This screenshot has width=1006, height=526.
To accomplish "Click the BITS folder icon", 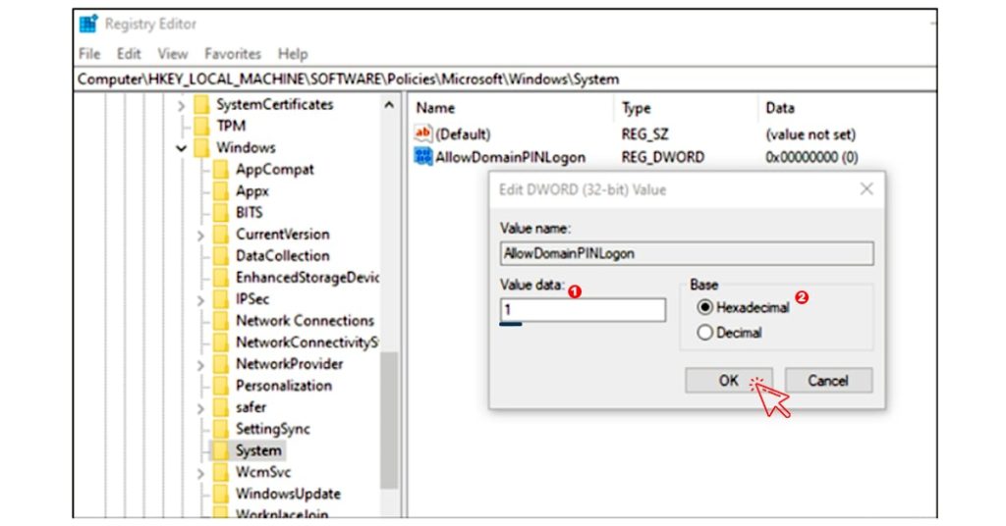I will click(221, 213).
